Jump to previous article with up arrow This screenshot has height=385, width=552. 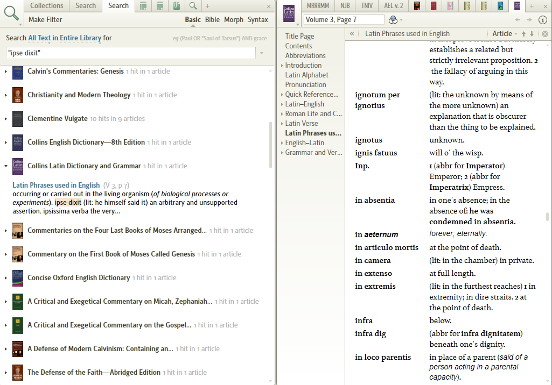tap(523, 34)
